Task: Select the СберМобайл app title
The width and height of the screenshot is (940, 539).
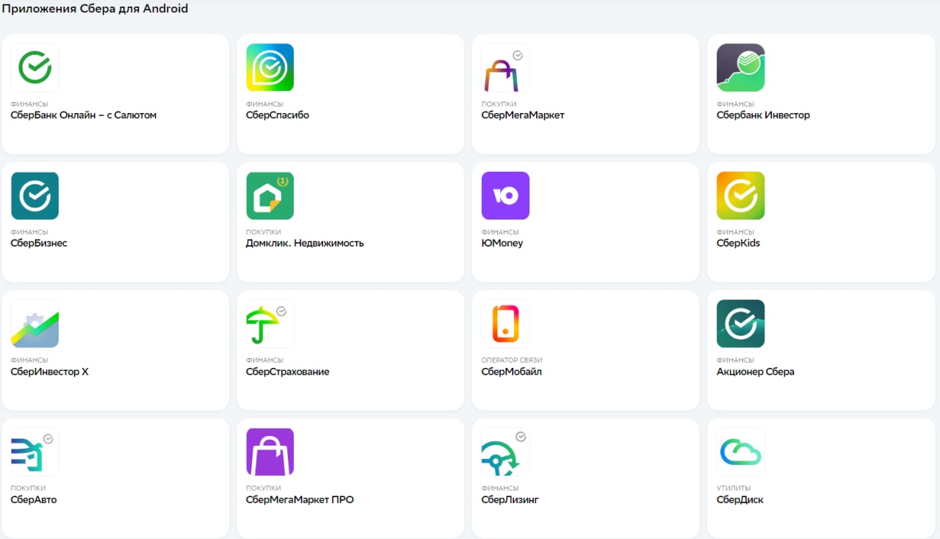Action: 512,372
